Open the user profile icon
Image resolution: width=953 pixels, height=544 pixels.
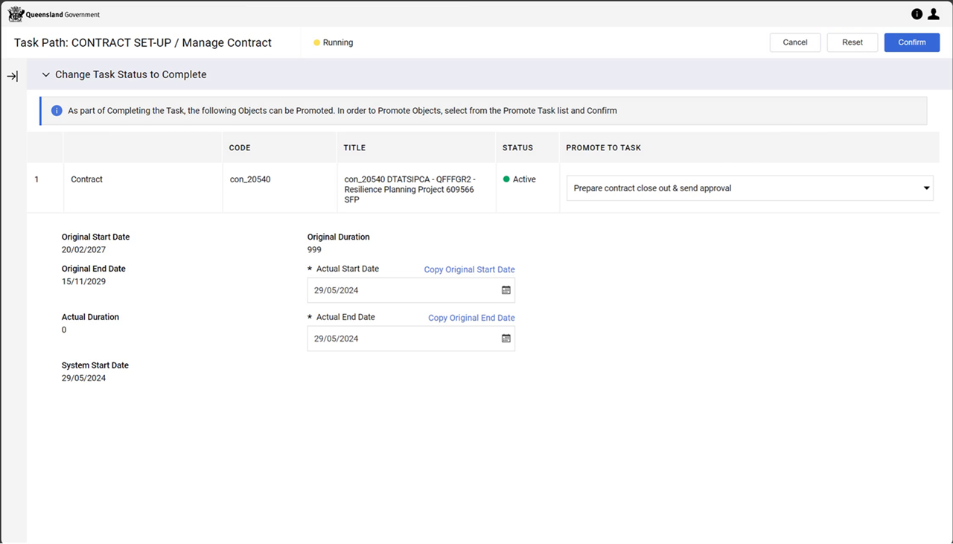pyautogui.click(x=933, y=14)
